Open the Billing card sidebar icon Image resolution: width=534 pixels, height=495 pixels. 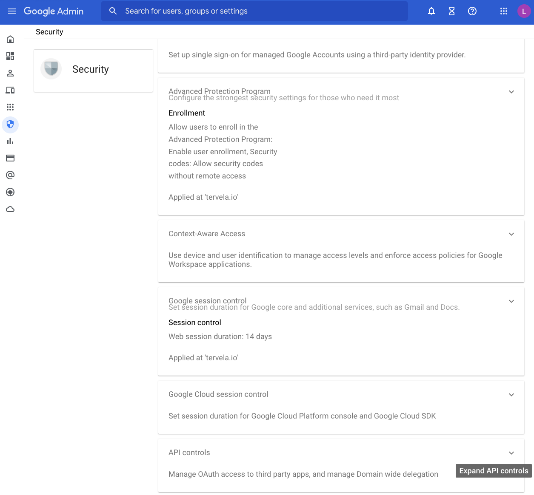point(10,158)
